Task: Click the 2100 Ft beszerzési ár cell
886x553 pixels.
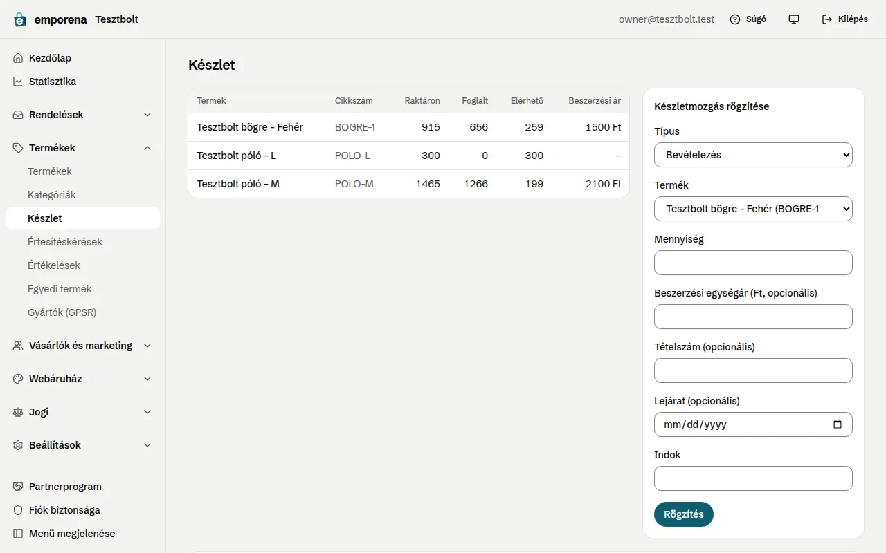Action: pyautogui.click(x=604, y=184)
